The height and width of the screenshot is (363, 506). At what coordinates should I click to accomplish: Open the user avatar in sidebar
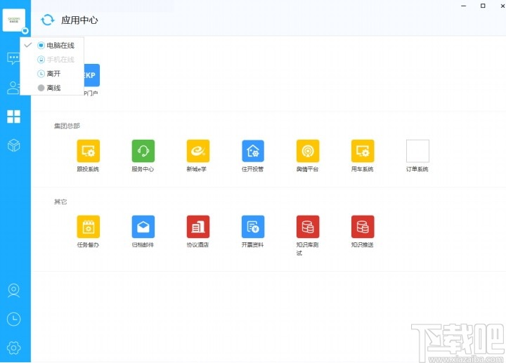(14, 20)
